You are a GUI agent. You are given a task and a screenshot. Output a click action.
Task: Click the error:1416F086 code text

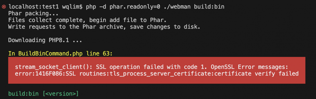[45, 74]
